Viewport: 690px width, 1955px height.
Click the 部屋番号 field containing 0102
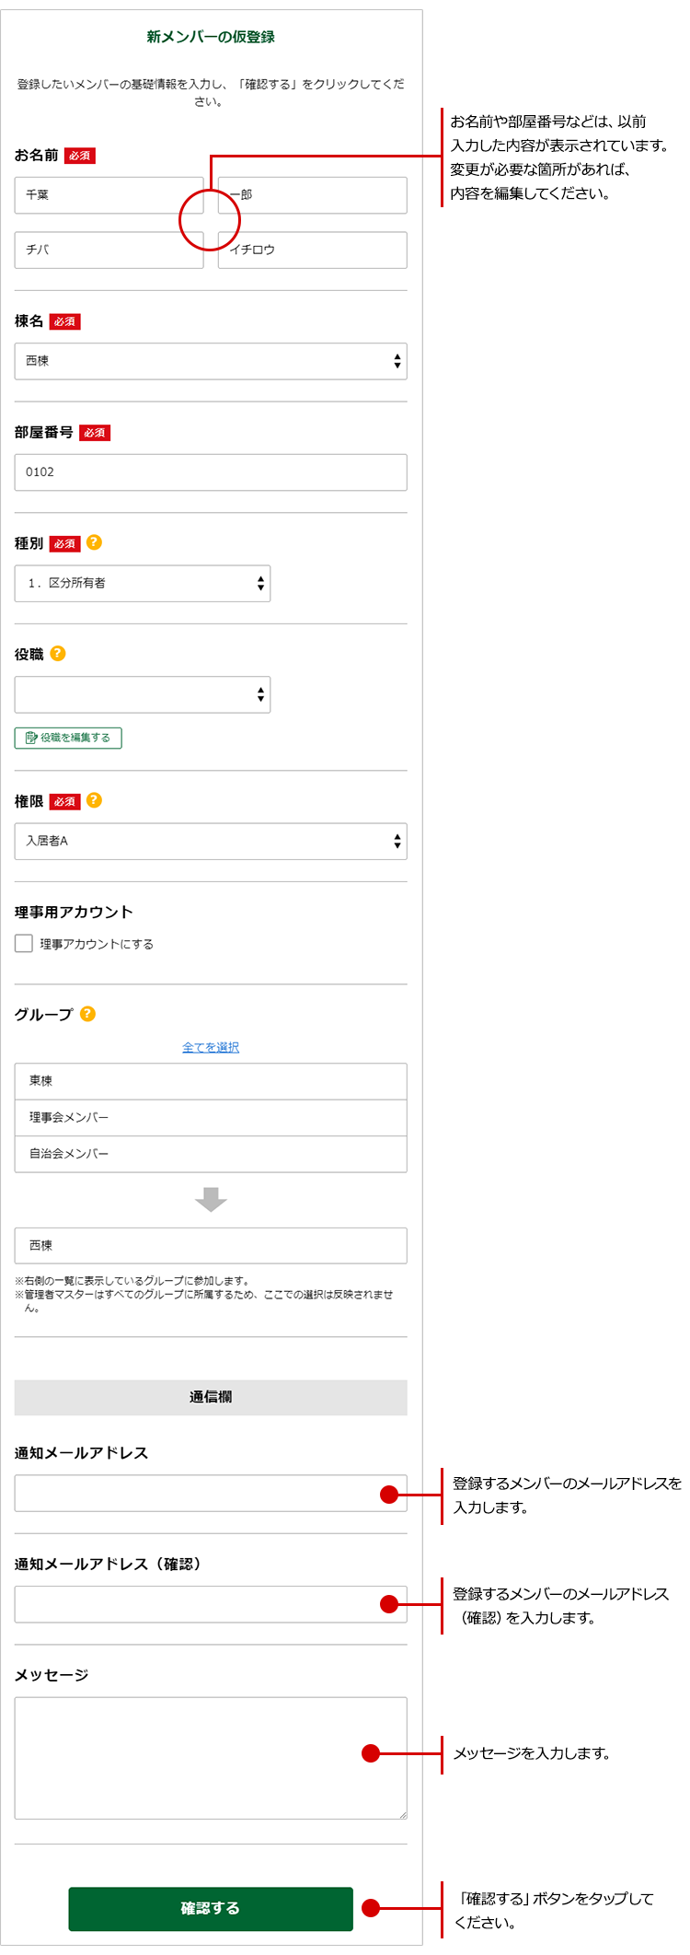(211, 471)
